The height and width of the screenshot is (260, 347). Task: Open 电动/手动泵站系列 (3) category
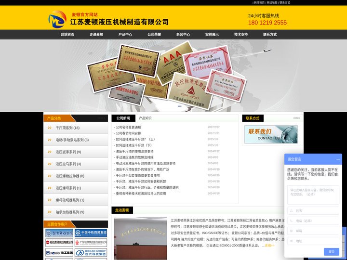(72, 140)
